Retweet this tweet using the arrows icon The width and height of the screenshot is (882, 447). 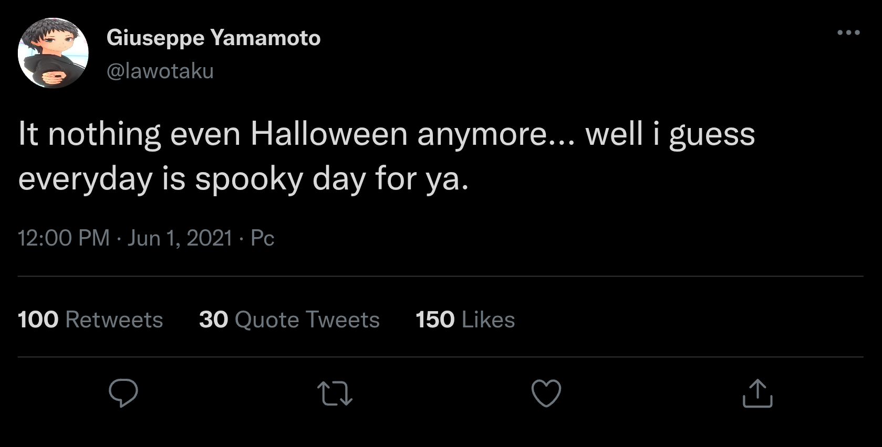point(335,393)
